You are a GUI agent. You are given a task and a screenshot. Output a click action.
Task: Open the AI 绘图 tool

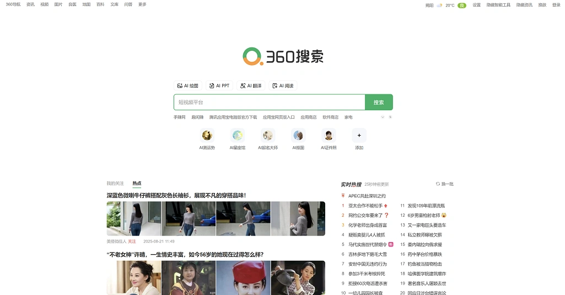(188, 86)
